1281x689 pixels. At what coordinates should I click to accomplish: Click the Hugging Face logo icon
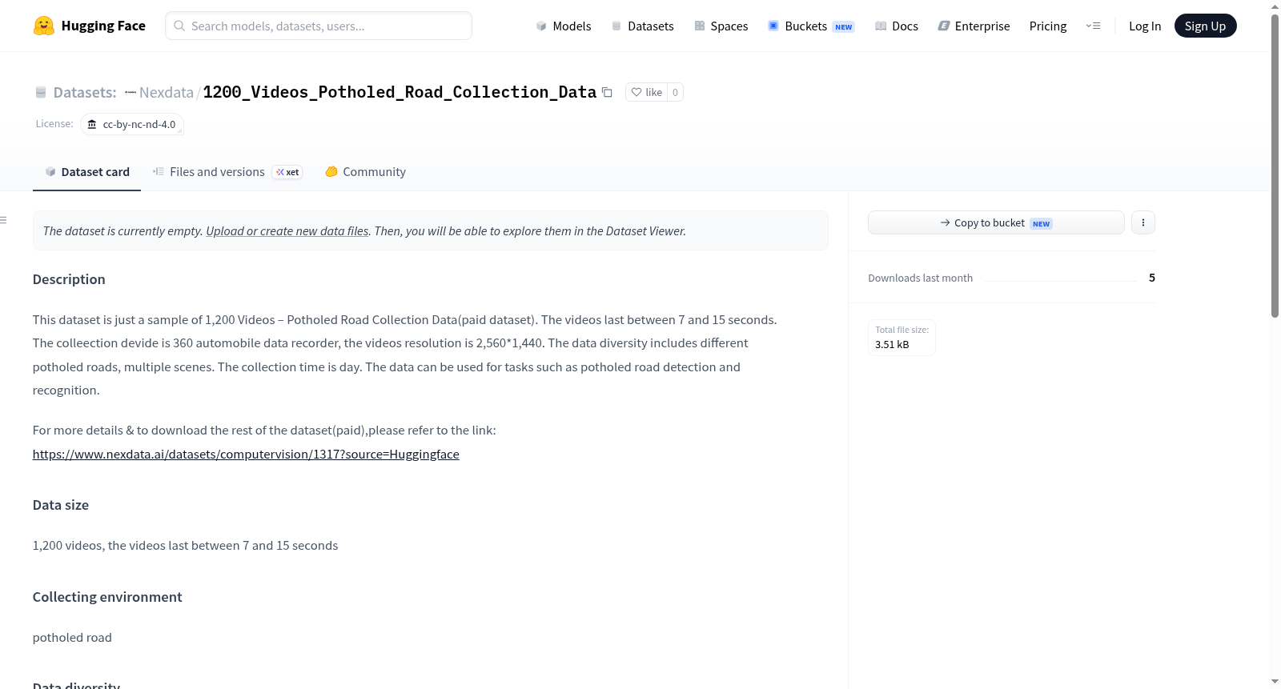[44, 26]
